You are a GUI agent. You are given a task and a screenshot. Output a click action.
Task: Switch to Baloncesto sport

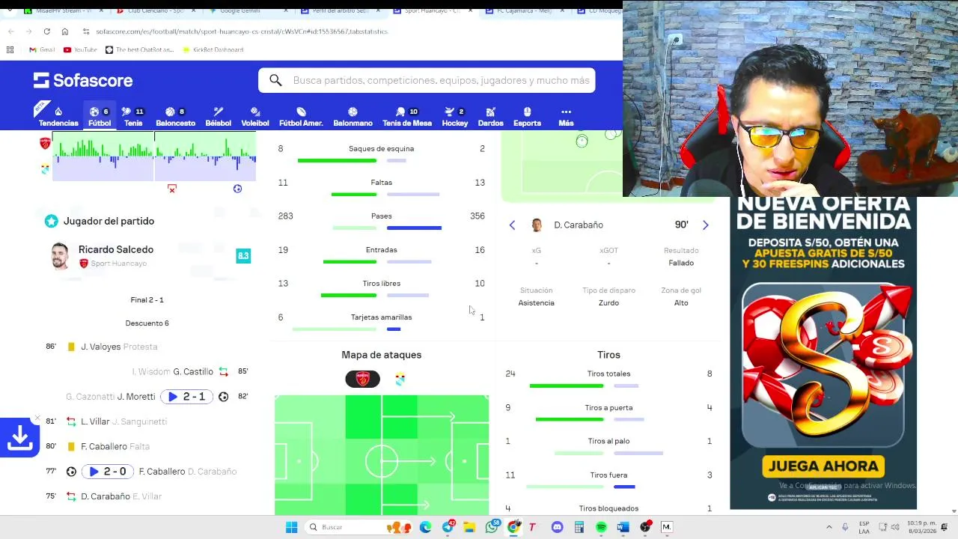click(175, 117)
